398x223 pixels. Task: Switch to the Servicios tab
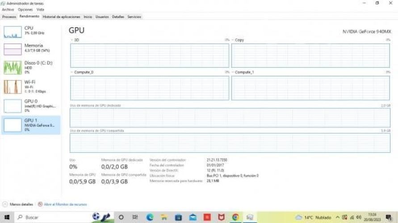point(134,17)
